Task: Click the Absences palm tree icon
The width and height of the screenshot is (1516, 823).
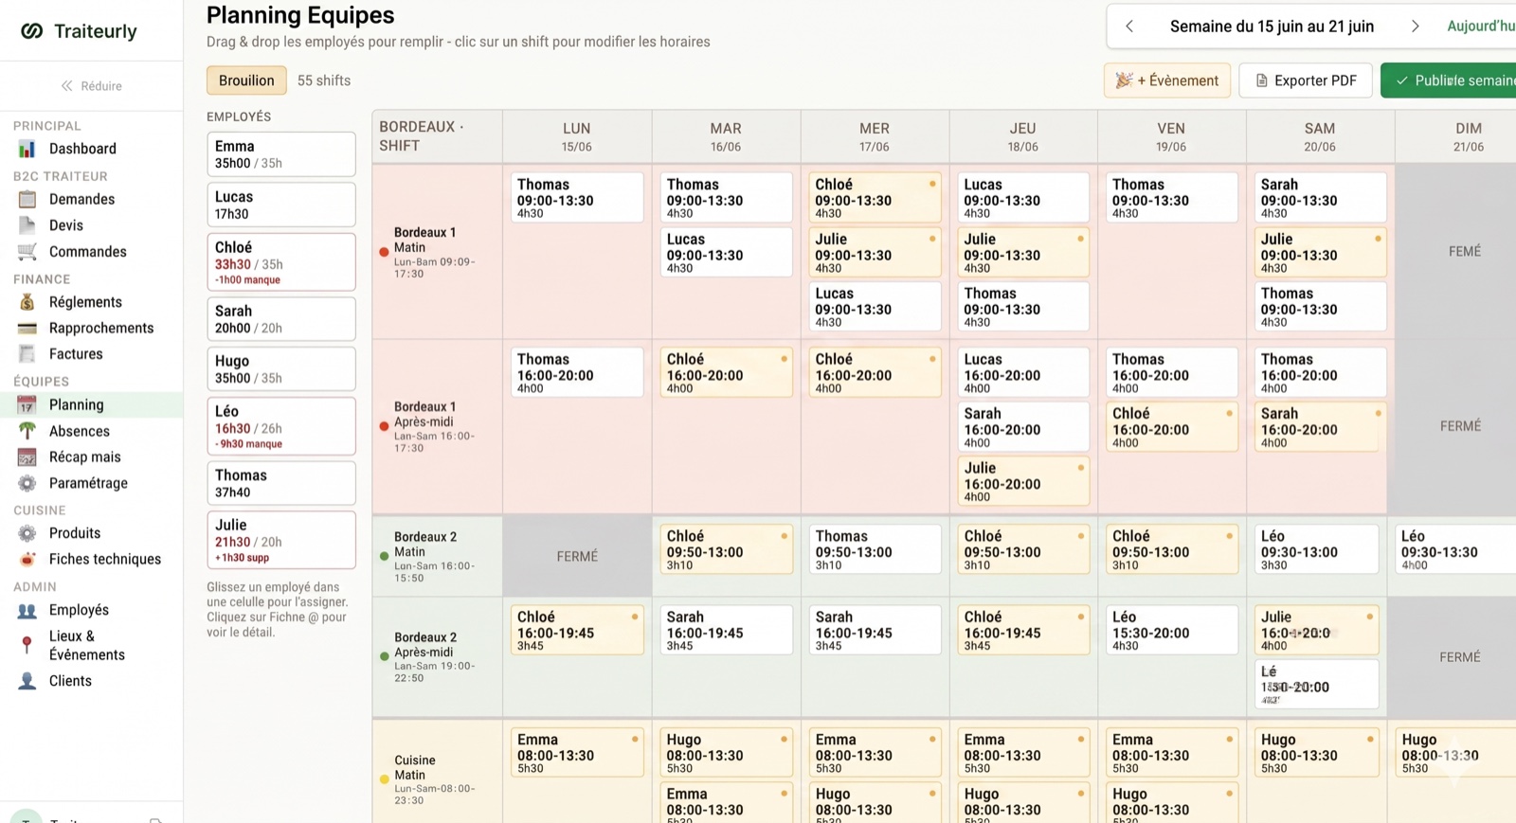Action: (27, 431)
